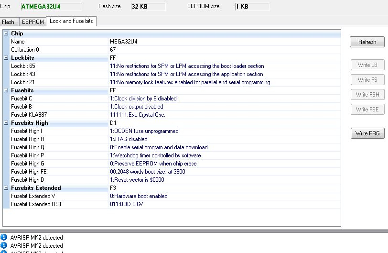
Task: Select the Lockbit 65 value cell
Action: tap(224, 66)
